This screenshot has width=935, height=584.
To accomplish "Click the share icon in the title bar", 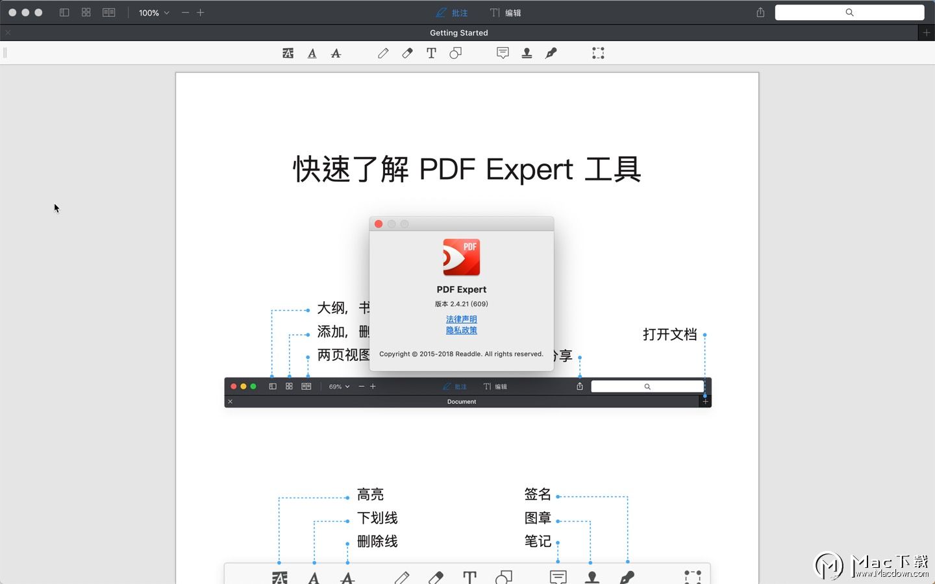I will tap(760, 12).
